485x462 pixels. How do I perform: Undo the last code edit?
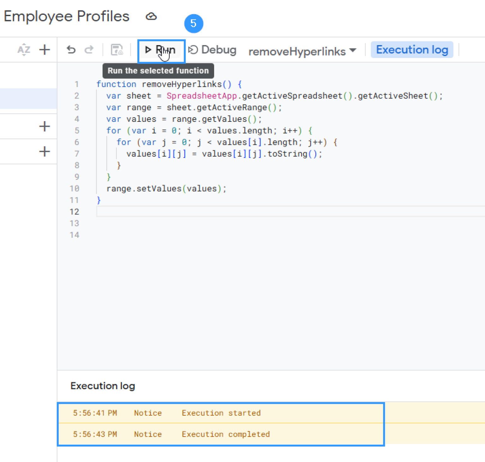(x=71, y=50)
